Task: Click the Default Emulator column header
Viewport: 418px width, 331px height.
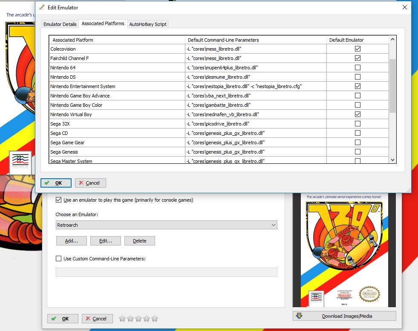Action: [357, 40]
